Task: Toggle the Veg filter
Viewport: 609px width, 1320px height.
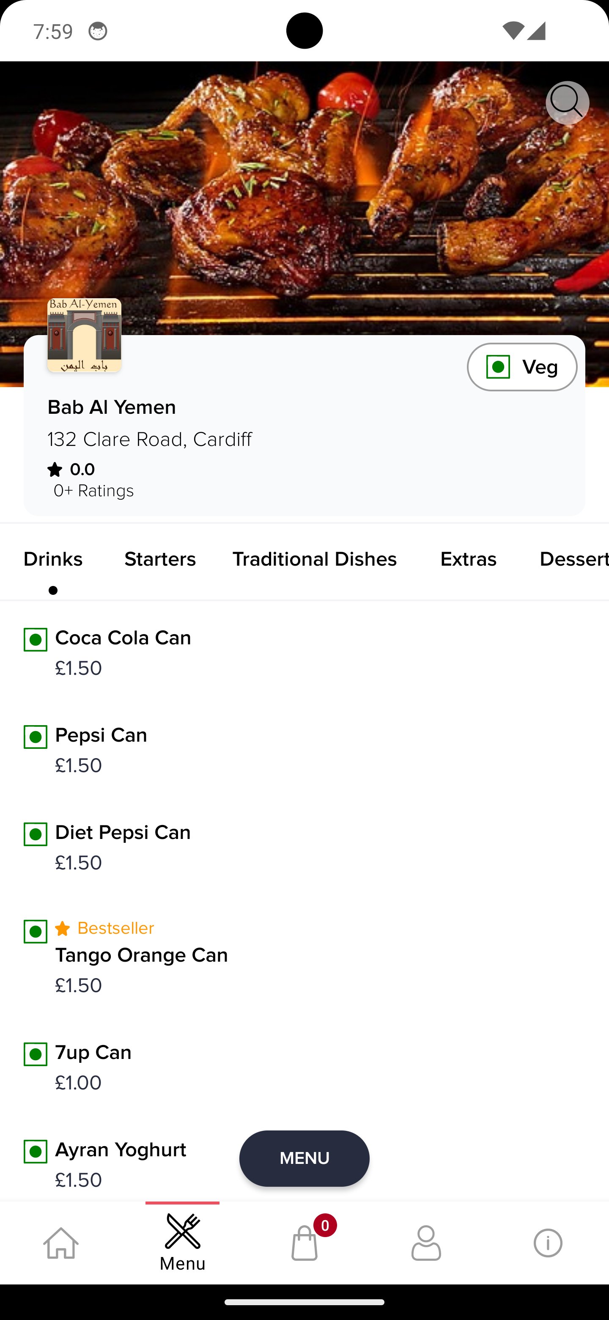Action: 521,367
